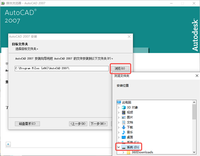Click the 3D 对象 cube icon
The image size is (200, 156).
pos(124,107)
